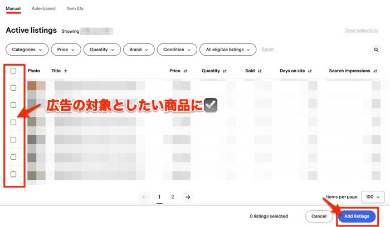Sort listings by Price column arrows
This screenshot has height=227, width=390.
tap(186, 71)
